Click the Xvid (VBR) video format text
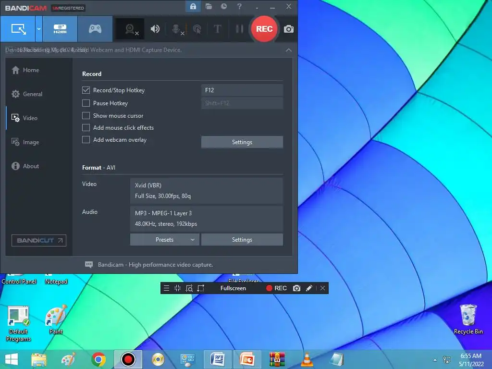Screen dimensions: 492x369 tap(148, 185)
